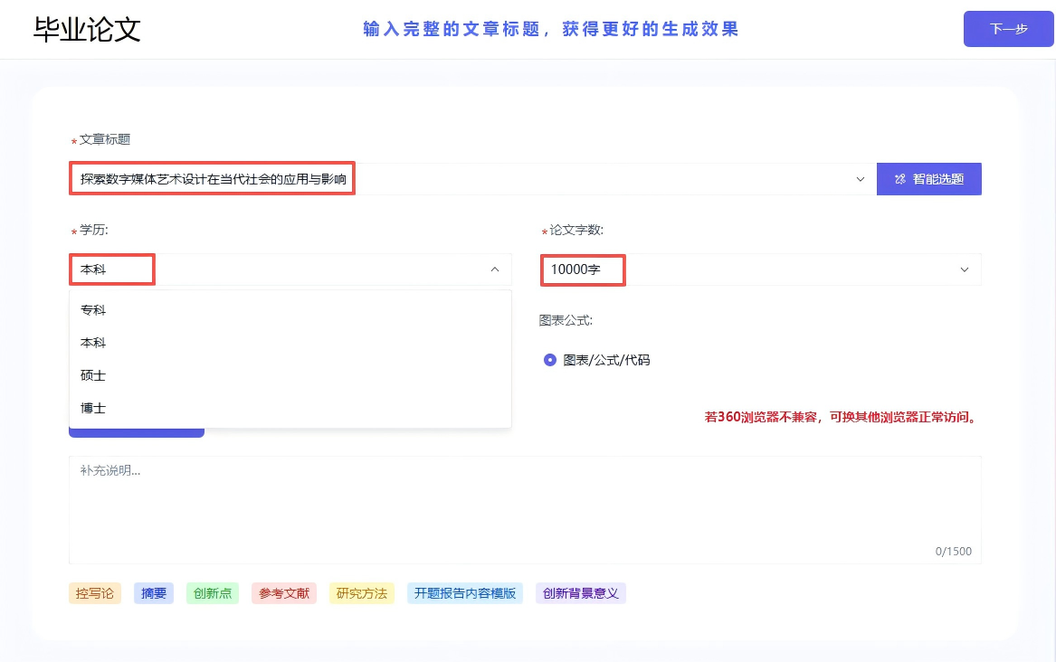Click the 研究方法 tag
Image resolution: width=1056 pixels, height=662 pixels.
pos(362,593)
